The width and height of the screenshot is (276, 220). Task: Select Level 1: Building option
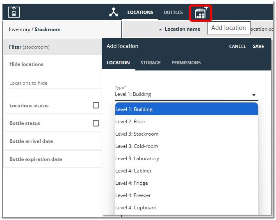coord(187,109)
